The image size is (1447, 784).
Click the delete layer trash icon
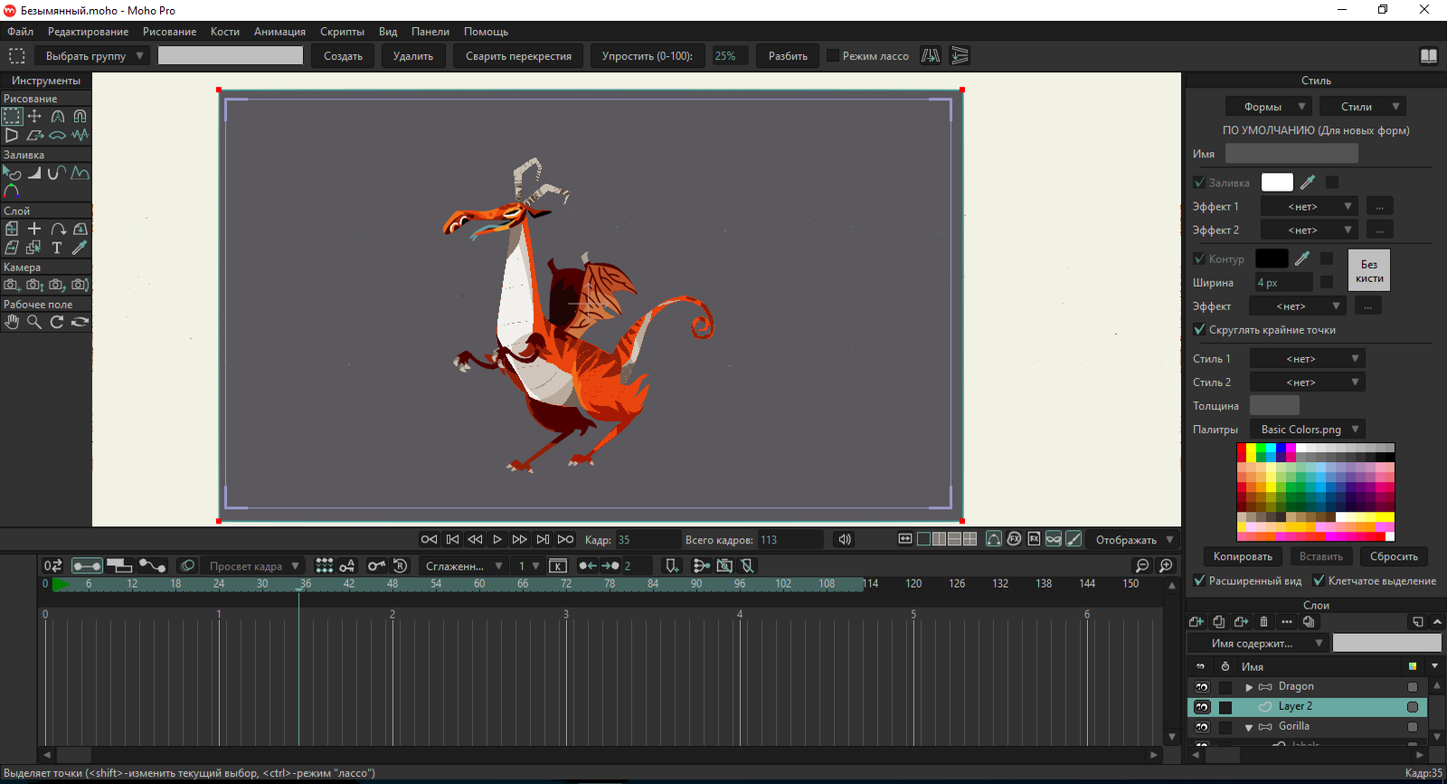[1264, 622]
